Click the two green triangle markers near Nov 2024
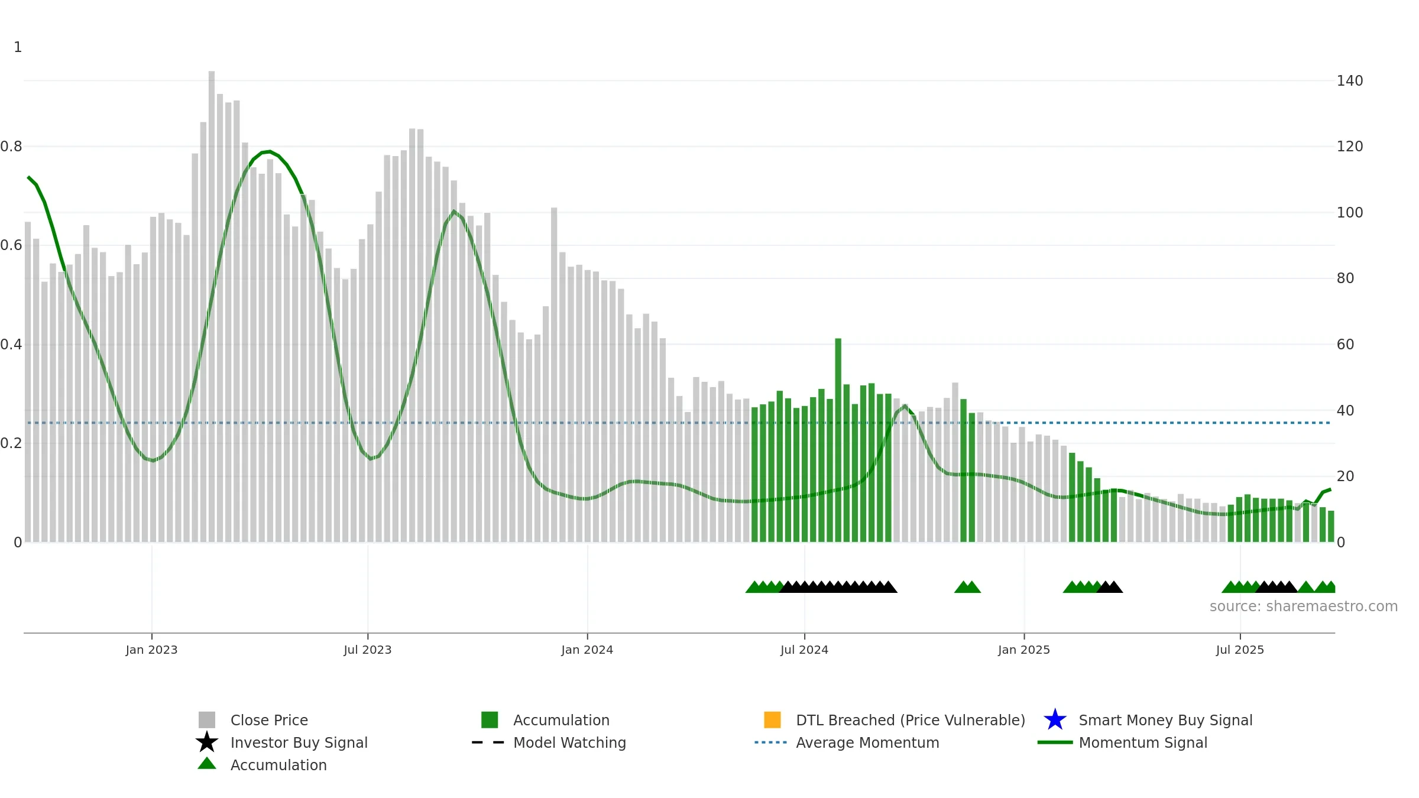Screen dimensions: 1419x798 coord(967,587)
